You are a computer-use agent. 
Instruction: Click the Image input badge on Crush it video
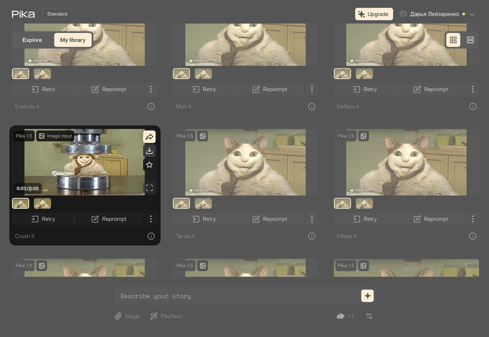55,136
